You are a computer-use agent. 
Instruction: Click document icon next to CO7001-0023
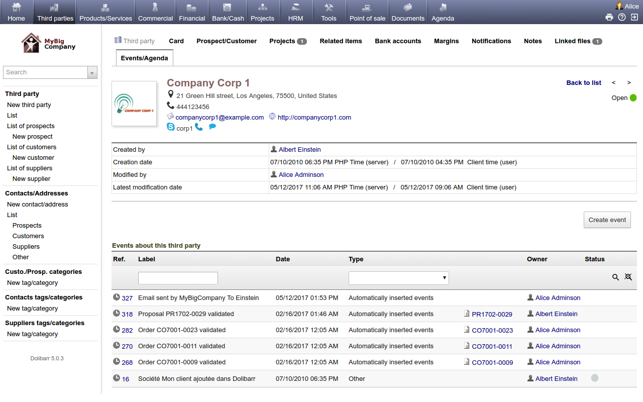[467, 330]
